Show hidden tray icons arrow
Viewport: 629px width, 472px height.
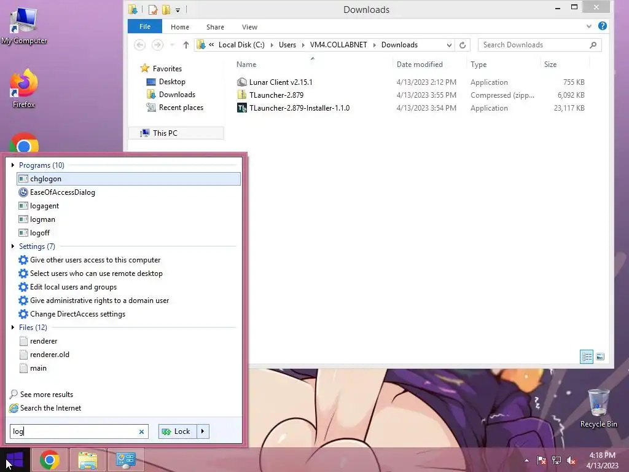coord(526,460)
